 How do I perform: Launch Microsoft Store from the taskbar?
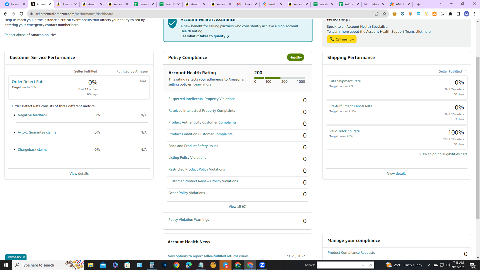coord(127,265)
